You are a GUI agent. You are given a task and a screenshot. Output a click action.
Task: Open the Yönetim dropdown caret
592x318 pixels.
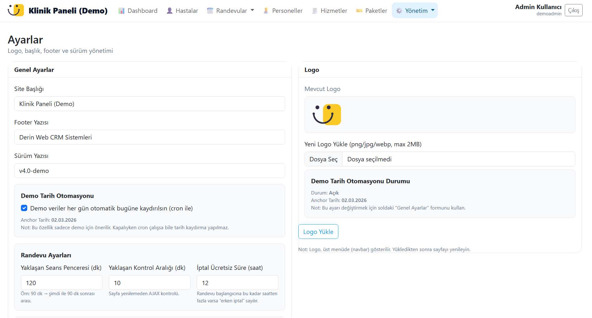433,10
